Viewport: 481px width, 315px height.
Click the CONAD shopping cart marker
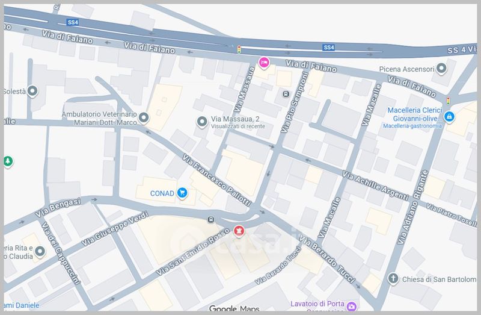(183, 193)
